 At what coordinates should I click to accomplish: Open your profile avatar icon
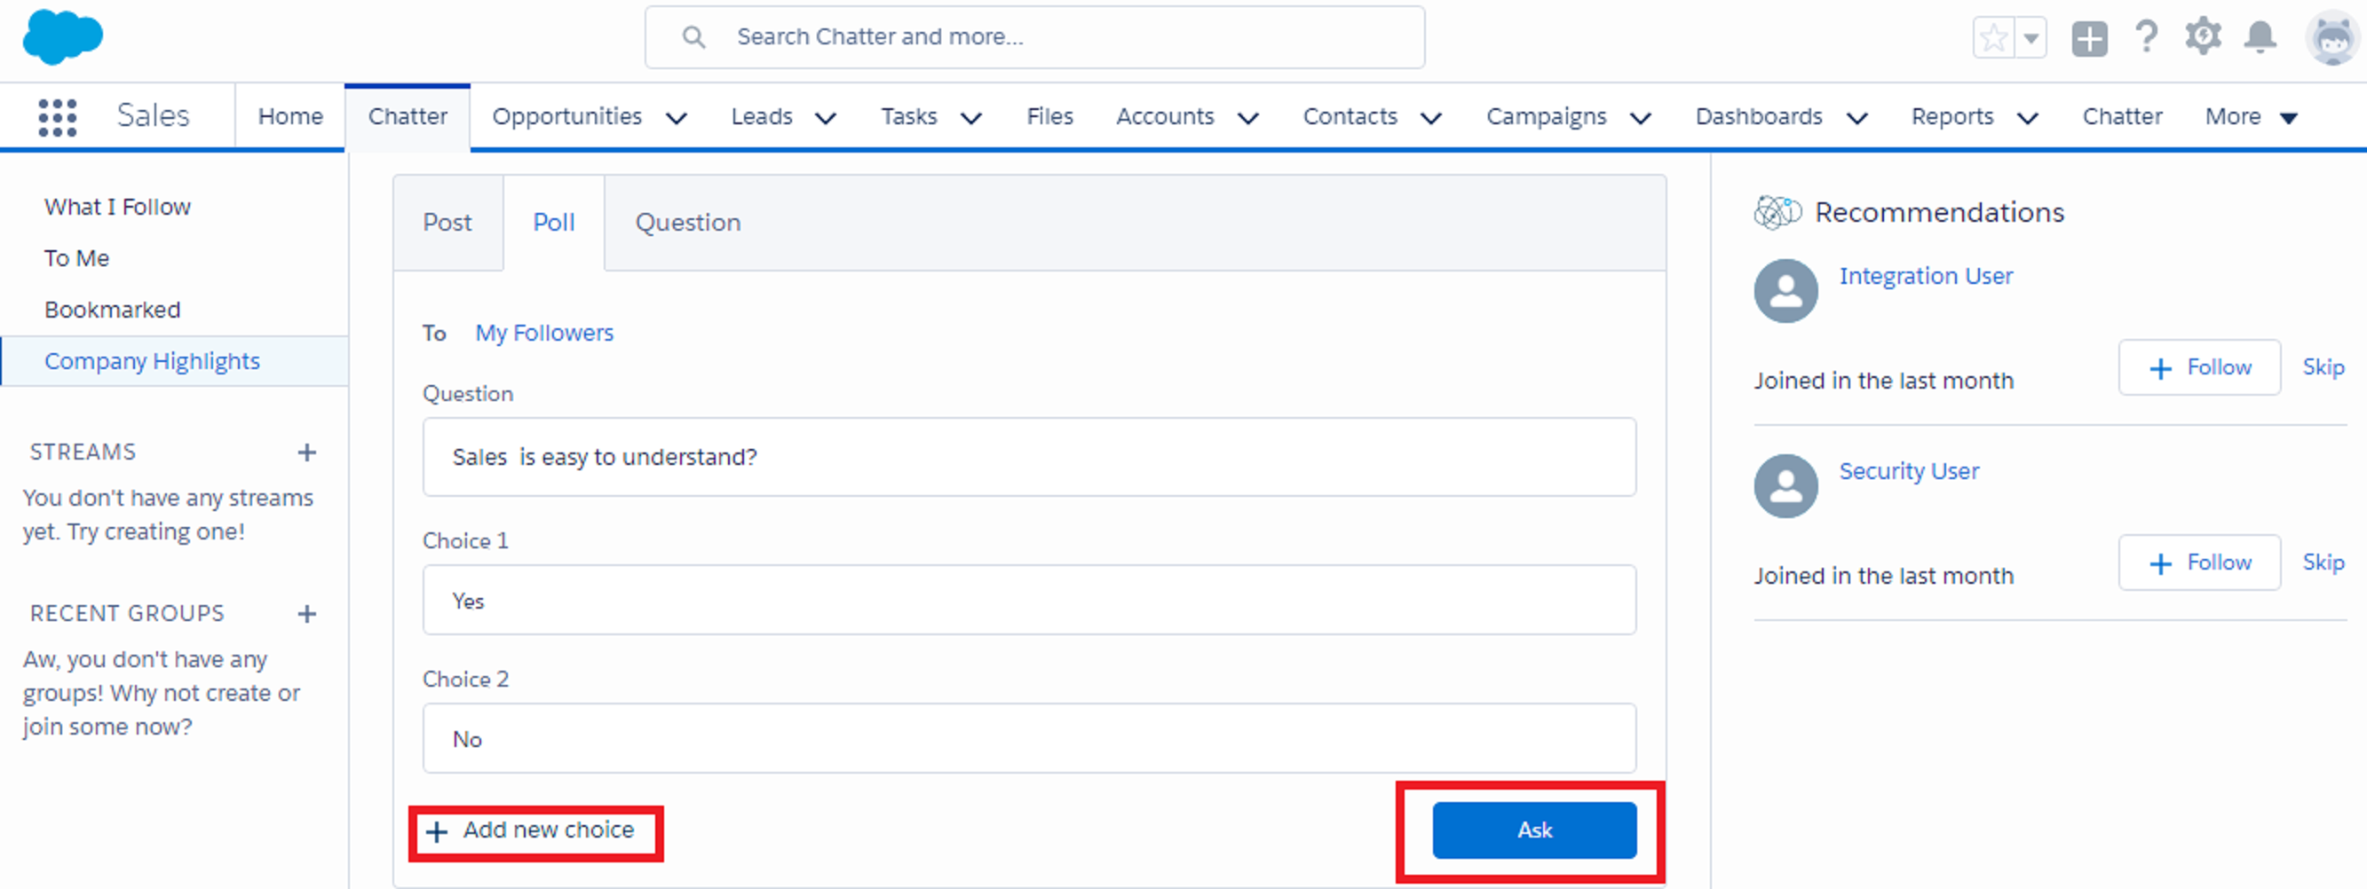[2331, 36]
